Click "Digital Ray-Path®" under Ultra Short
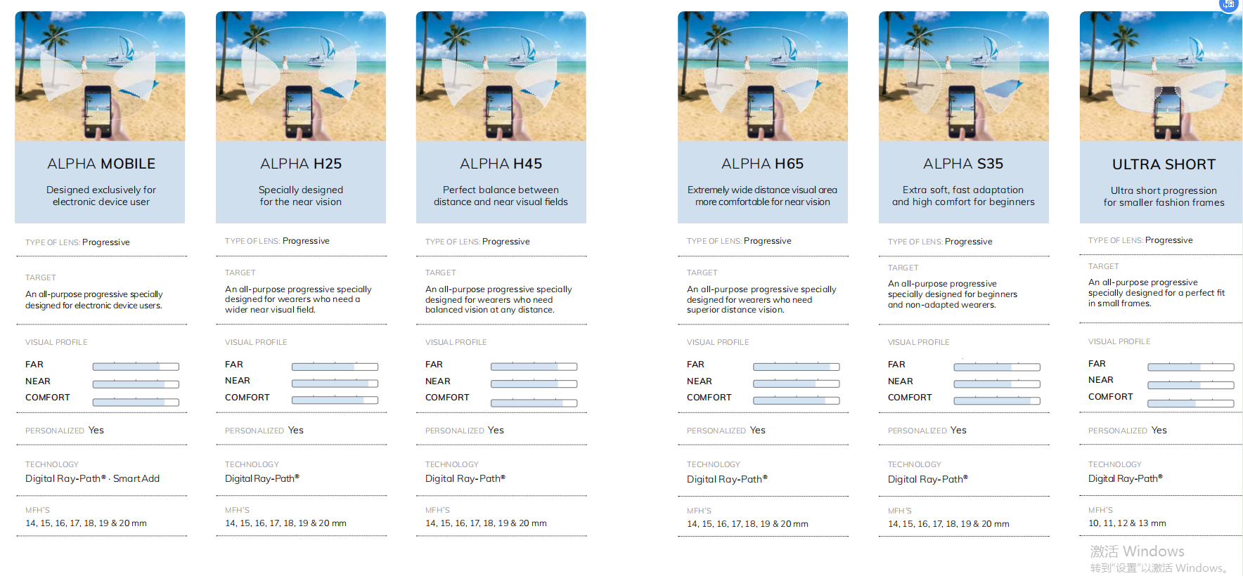This screenshot has height=576, width=1243. coord(1126,478)
